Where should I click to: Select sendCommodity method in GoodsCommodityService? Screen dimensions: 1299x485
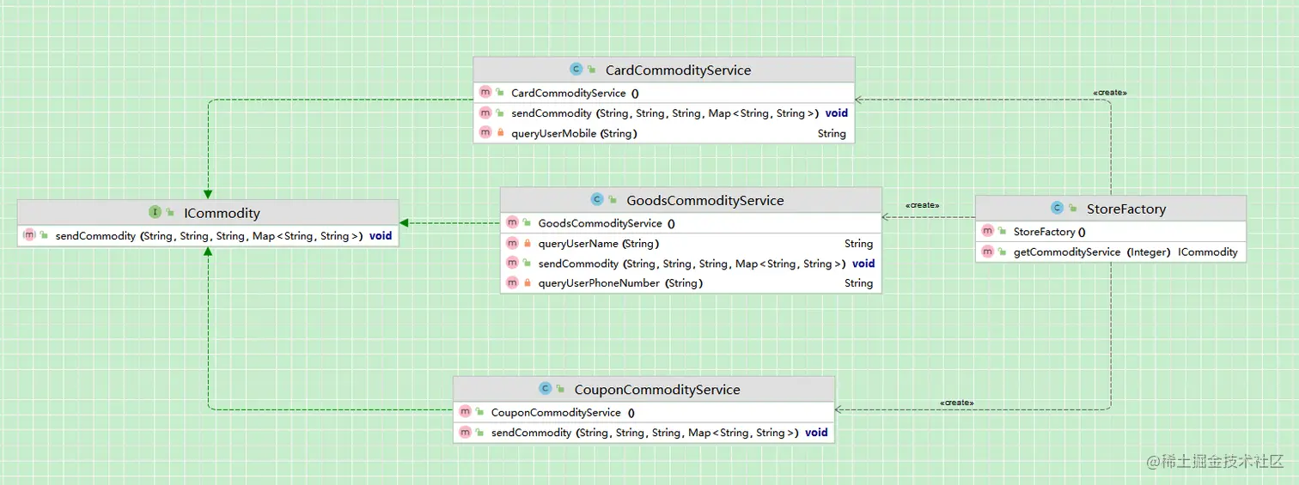pyautogui.click(x=691, y=264)
